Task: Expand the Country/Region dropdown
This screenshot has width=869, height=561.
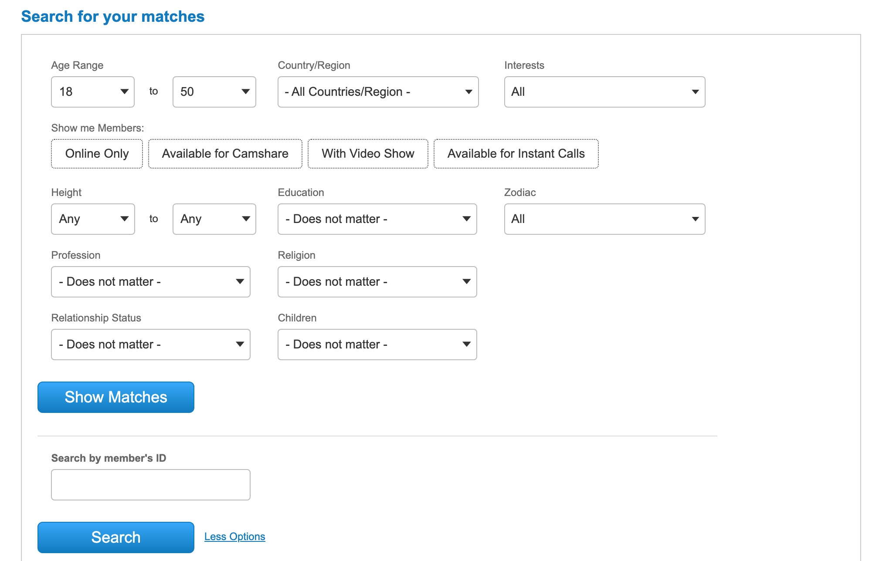Action: pos(378,92)
